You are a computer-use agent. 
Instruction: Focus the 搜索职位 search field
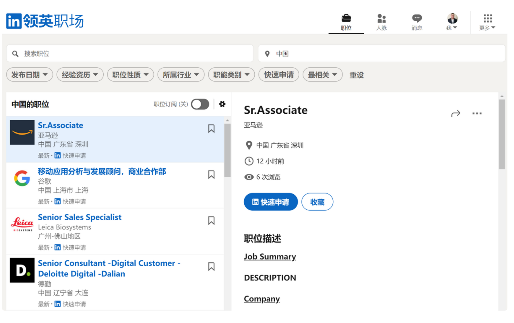click(130, 53)
